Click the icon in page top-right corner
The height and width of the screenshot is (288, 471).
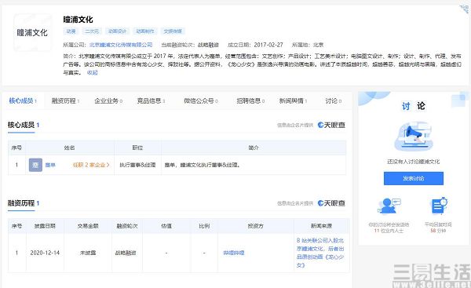tap(465, 9)
